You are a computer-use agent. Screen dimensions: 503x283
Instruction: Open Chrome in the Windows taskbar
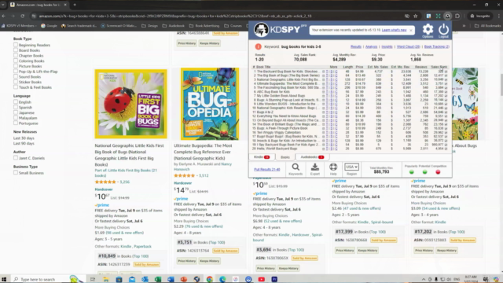click(x=210, y=279)
